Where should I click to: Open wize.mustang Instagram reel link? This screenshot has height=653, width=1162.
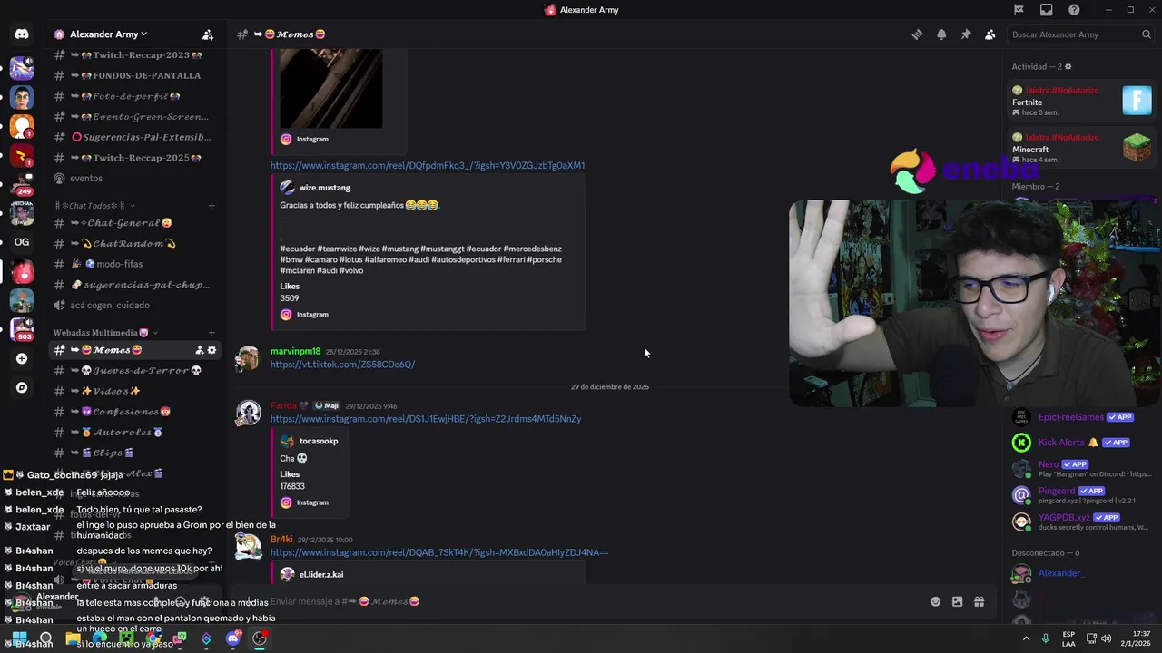428,166
